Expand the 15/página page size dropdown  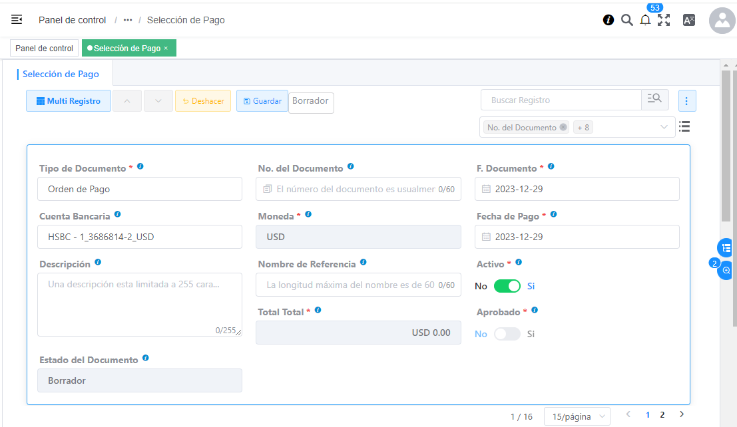point(577,416)
